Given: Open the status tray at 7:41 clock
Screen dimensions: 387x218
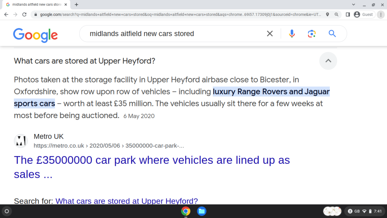Looking at the screenshot, I should [378, 211].
